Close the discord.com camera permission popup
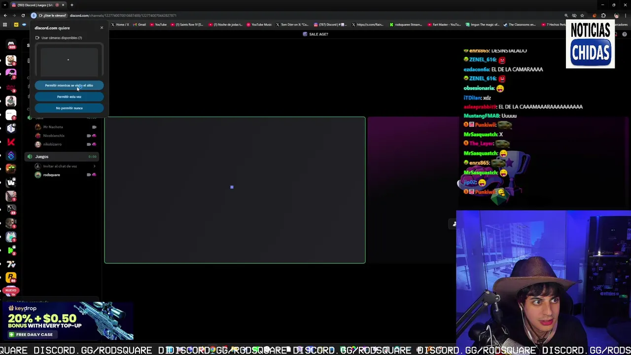631x355 pixels. click(102, 28)
